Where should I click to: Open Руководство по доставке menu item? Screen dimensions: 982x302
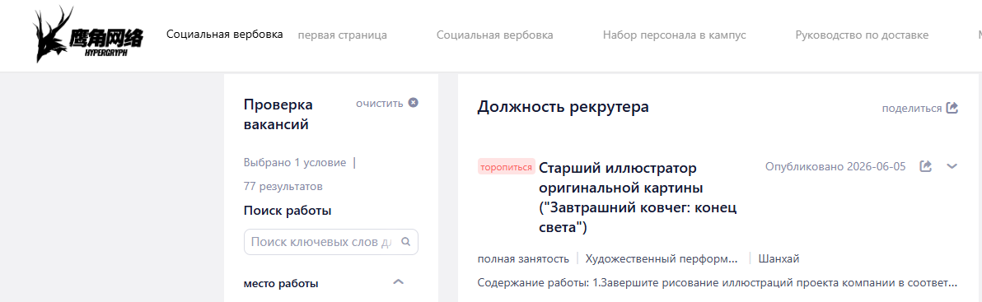862,35
